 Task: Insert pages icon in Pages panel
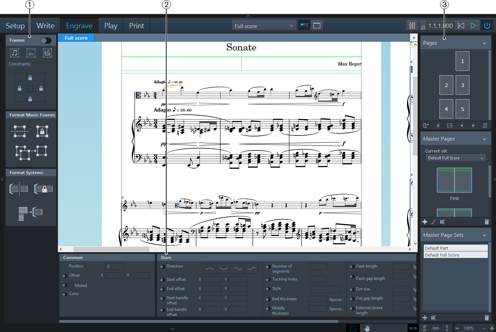click(x=426, y=126)
